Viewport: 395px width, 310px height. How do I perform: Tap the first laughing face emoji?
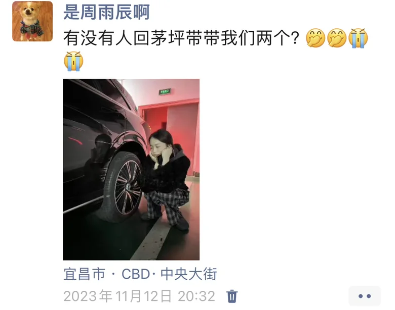pyautogui.click(x=315, y=38)
